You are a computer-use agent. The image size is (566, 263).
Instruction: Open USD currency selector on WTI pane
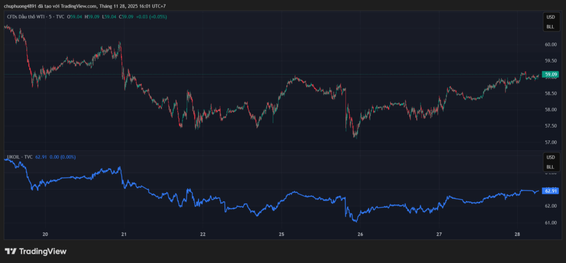(x=550, y=18)
